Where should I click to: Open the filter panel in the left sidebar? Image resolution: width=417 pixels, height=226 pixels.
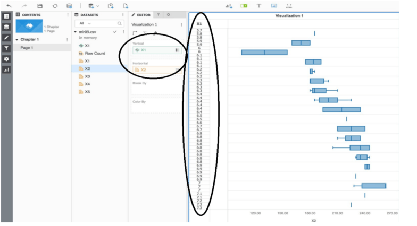point(6,48)
